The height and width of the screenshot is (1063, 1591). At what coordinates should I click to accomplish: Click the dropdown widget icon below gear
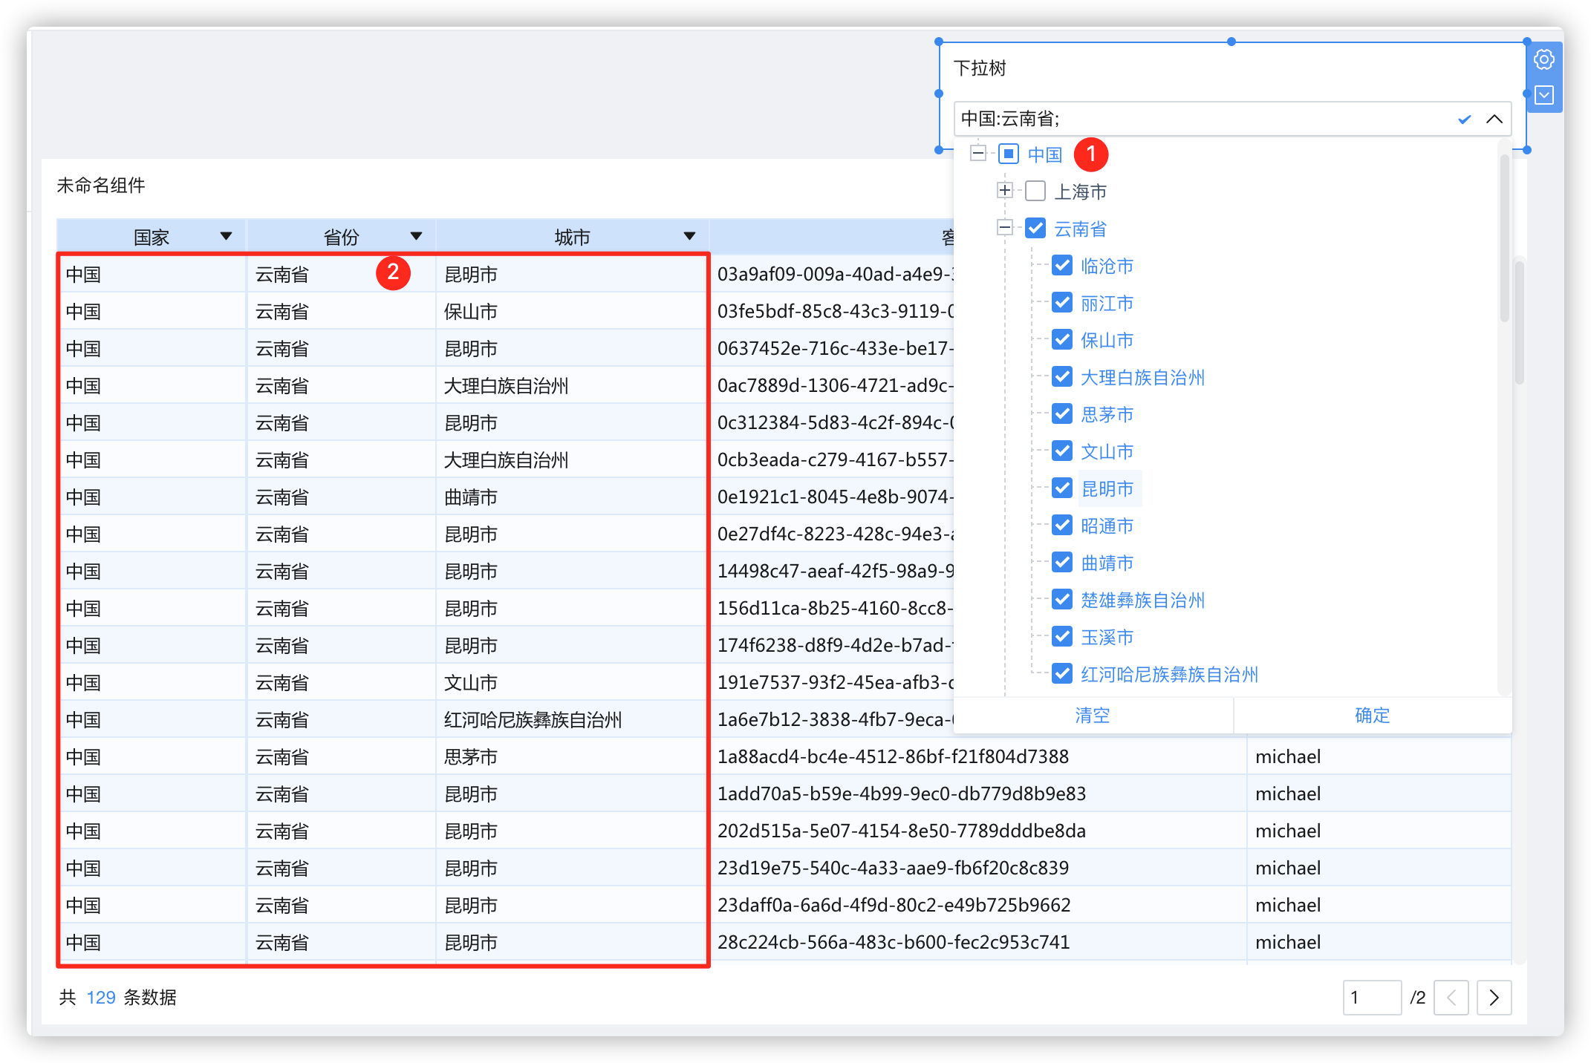1544,95
